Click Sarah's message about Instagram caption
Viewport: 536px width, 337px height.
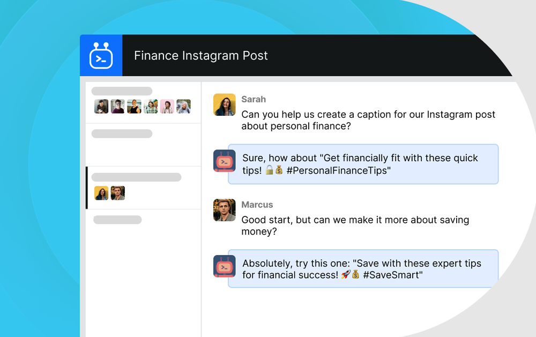coord(368,120)
